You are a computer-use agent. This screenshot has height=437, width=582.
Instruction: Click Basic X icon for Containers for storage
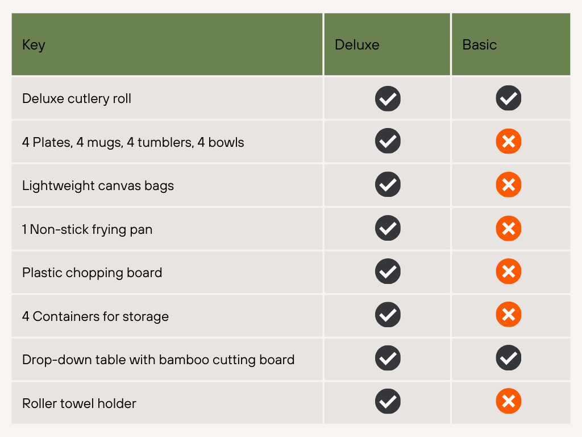509,316
